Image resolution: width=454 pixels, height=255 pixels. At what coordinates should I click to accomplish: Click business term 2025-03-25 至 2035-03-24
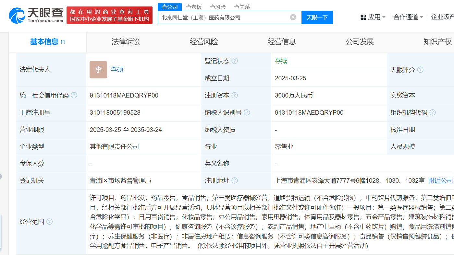(x=126, y=130)
